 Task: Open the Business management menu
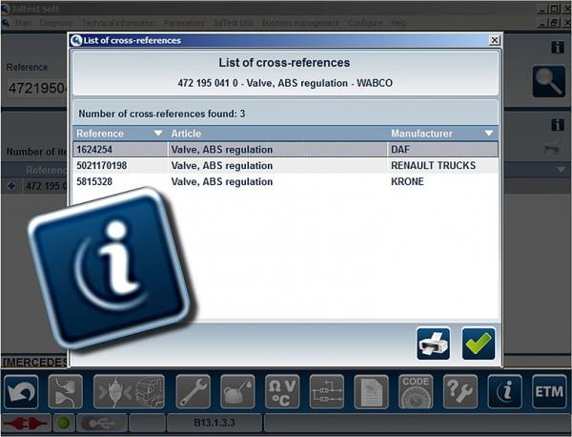point(300,23)
